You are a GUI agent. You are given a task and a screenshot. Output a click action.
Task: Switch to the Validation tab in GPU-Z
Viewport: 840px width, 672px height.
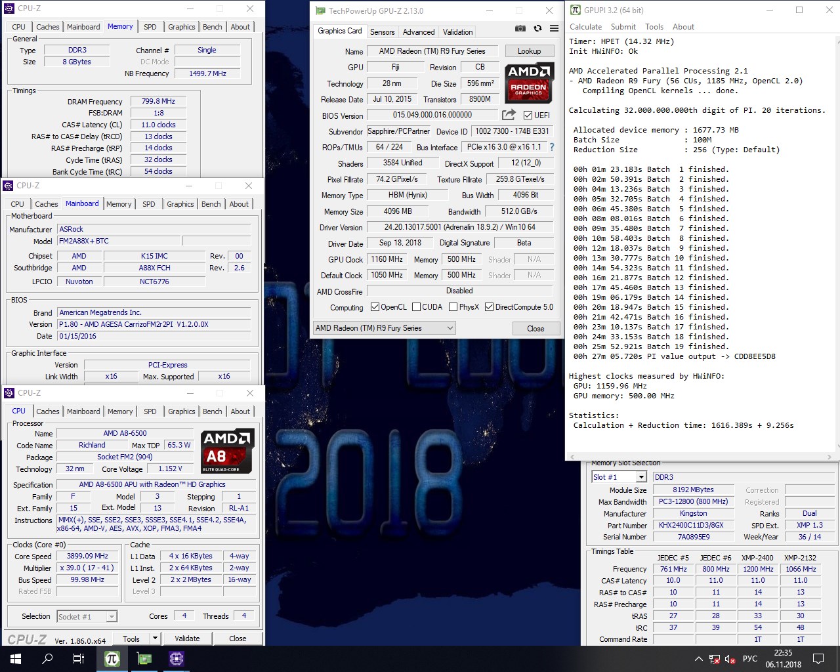[457, 31]
